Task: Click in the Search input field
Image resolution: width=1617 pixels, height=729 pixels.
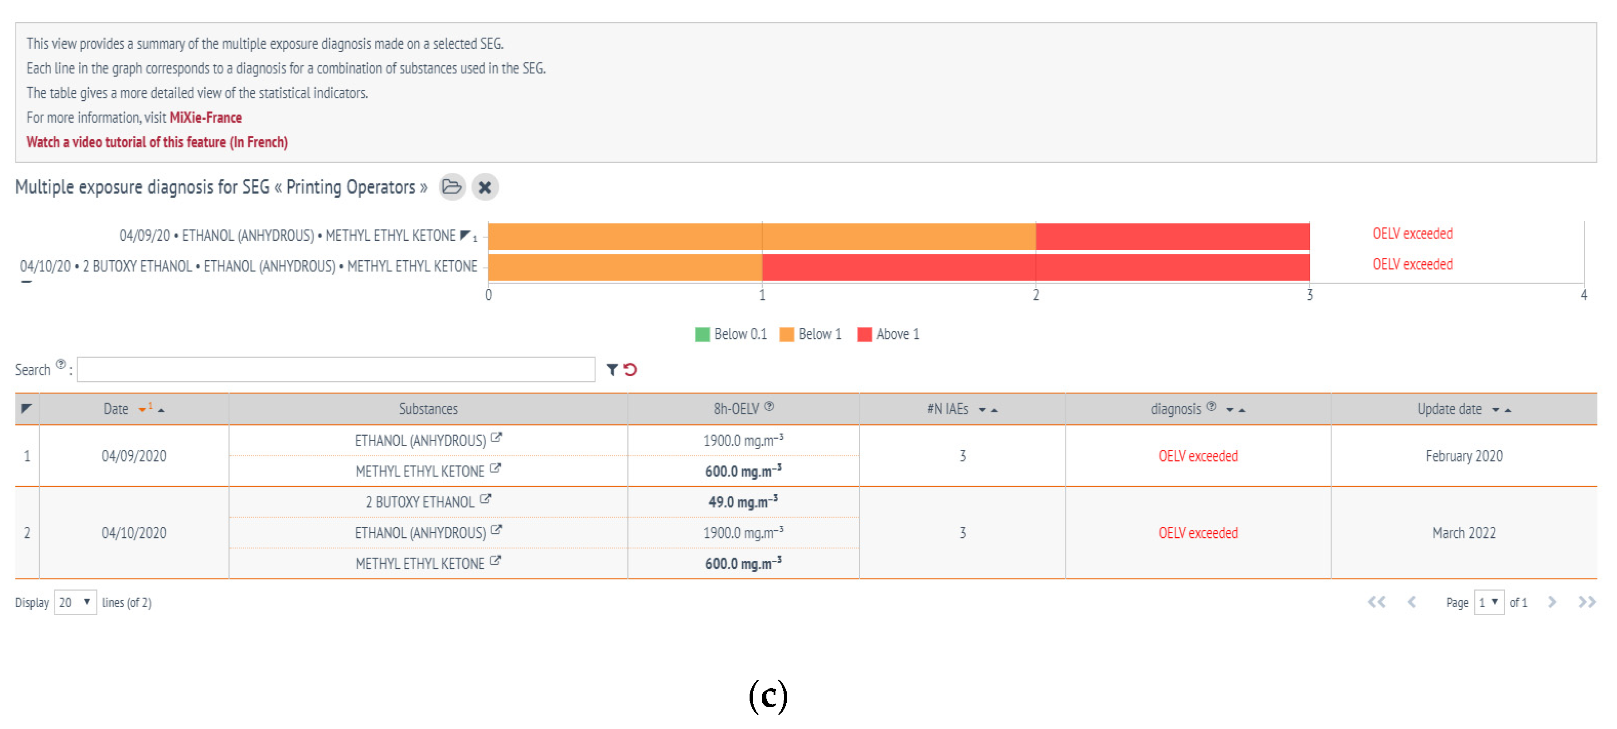Action: (x=336, y=369)
